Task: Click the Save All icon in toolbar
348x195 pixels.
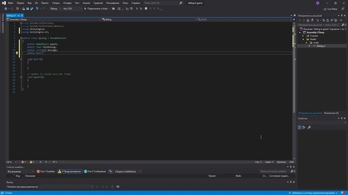Action: pos(32,9)
